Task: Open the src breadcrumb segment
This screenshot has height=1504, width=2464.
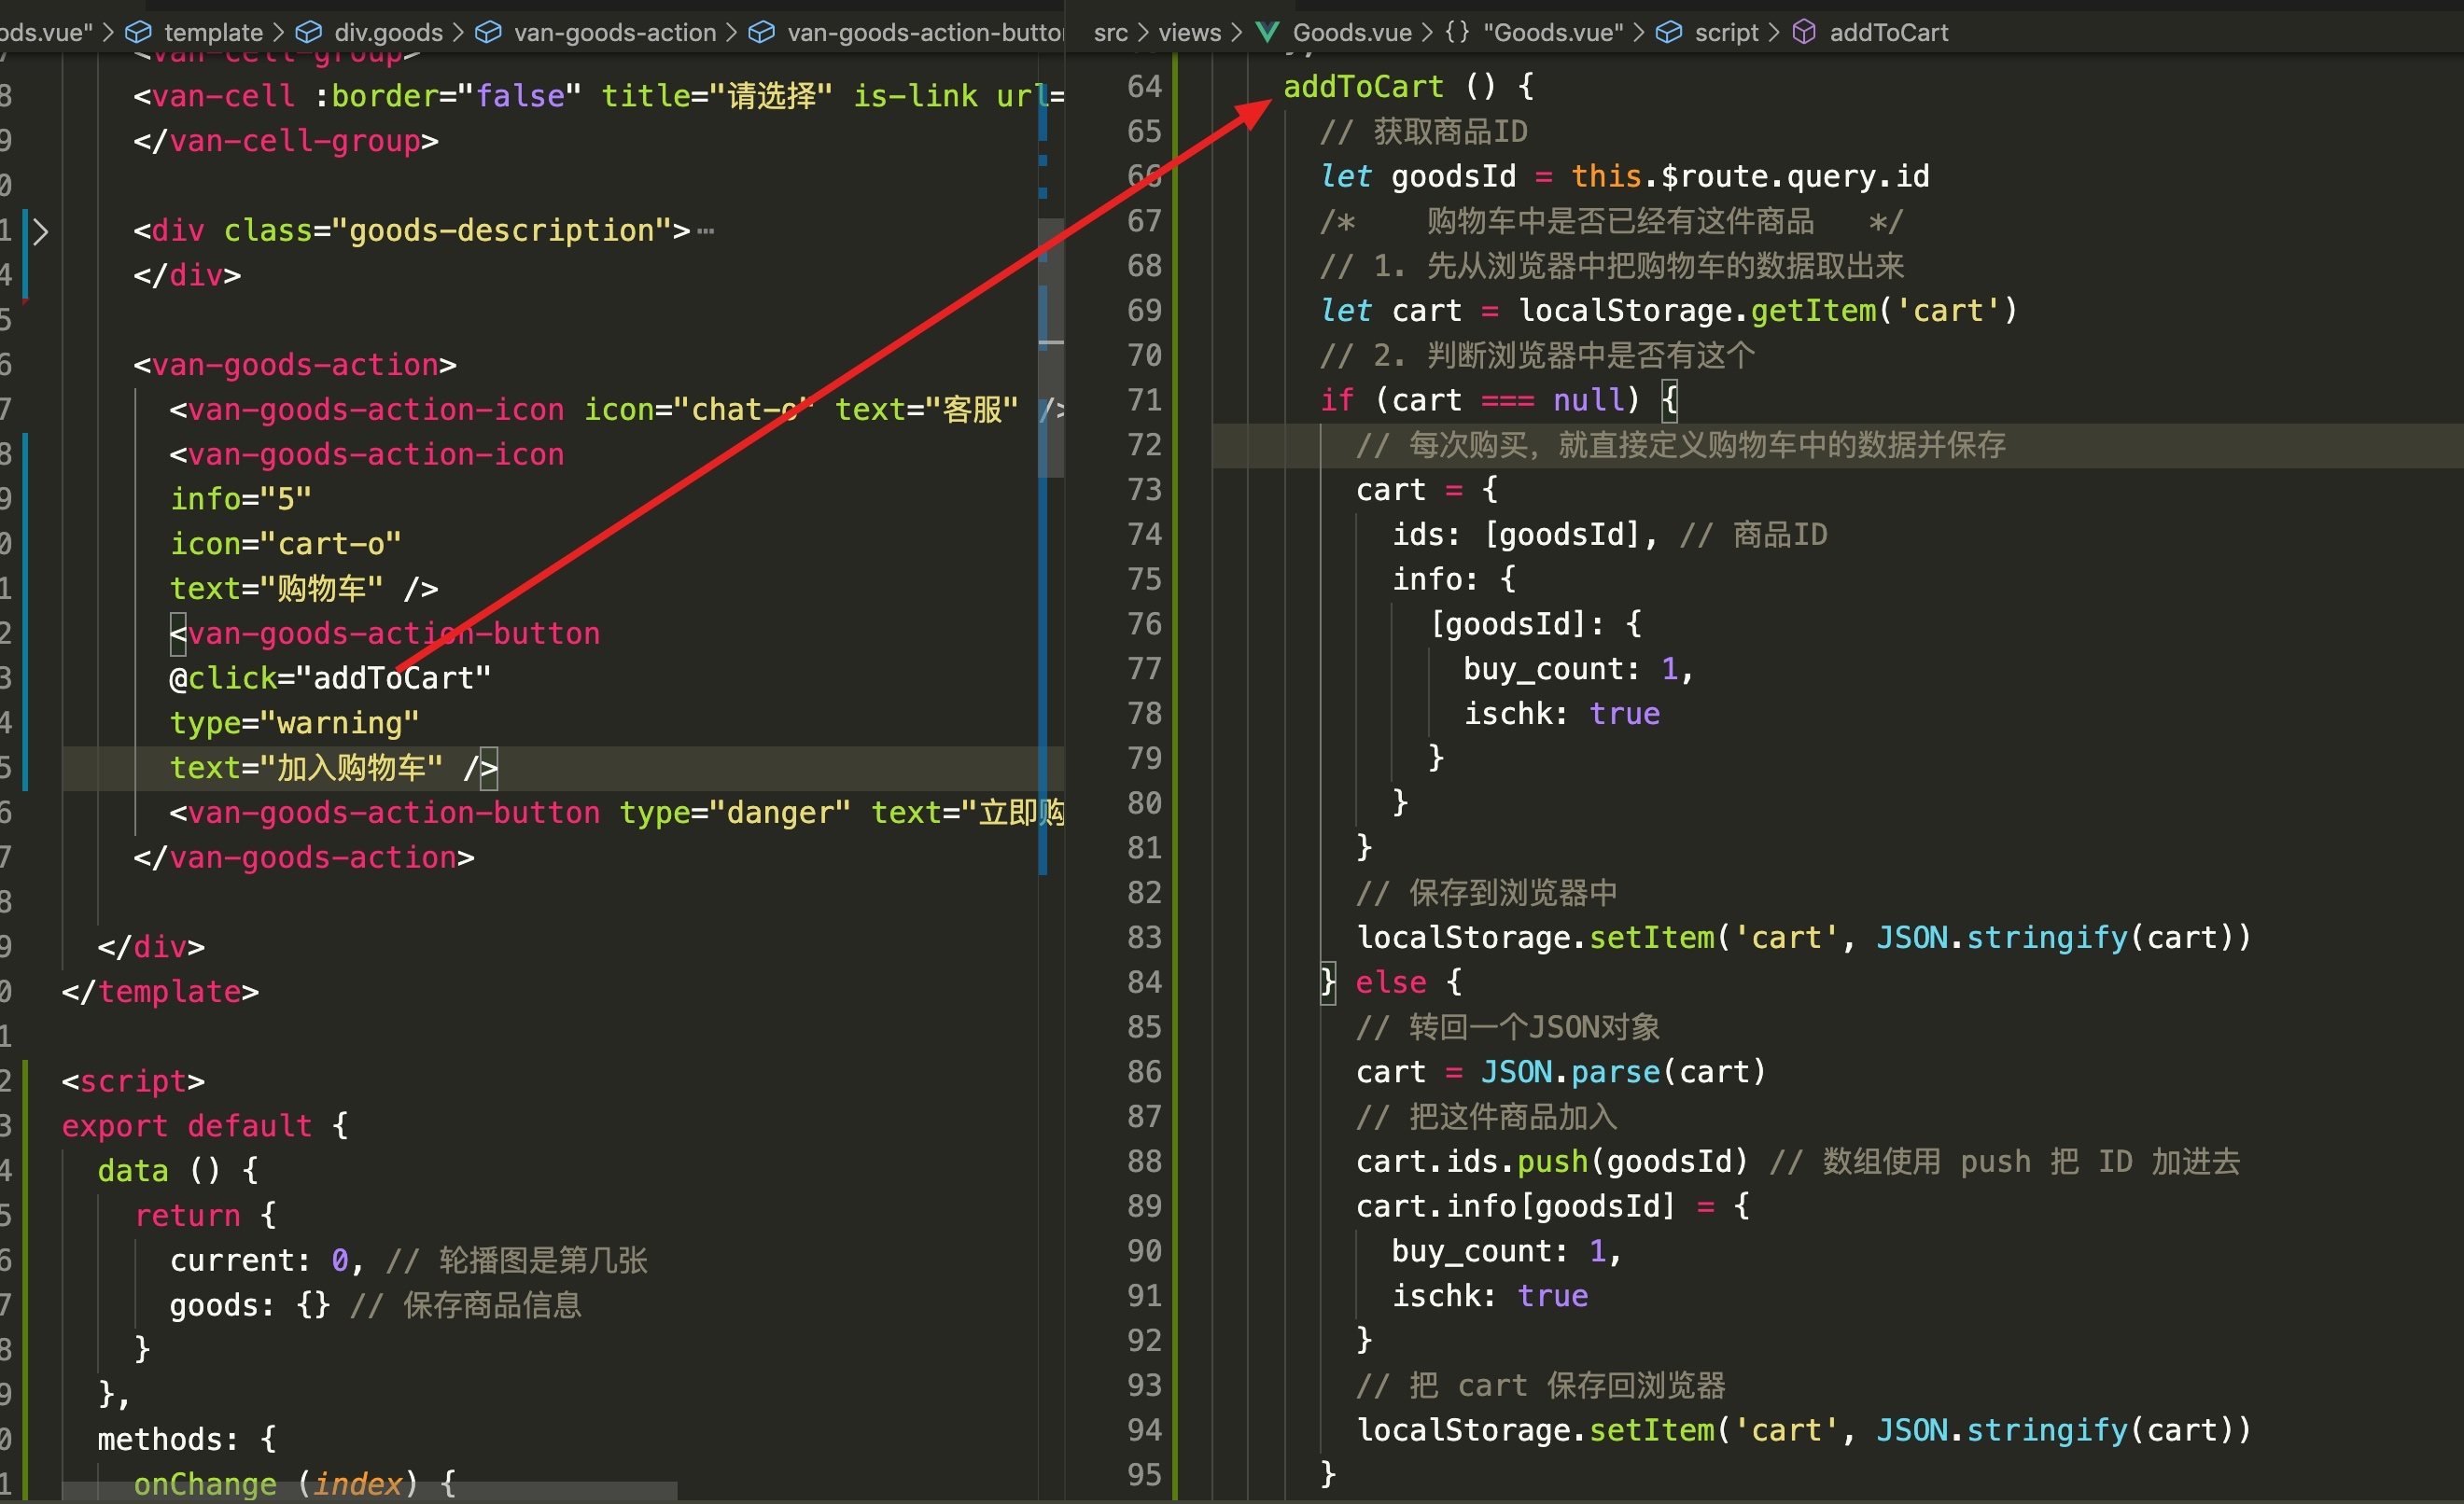Action: (x=1110, y=32)
